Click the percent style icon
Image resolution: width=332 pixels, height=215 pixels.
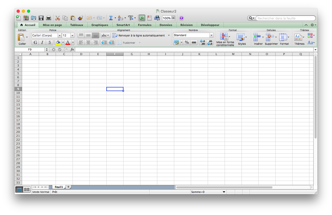187,42
